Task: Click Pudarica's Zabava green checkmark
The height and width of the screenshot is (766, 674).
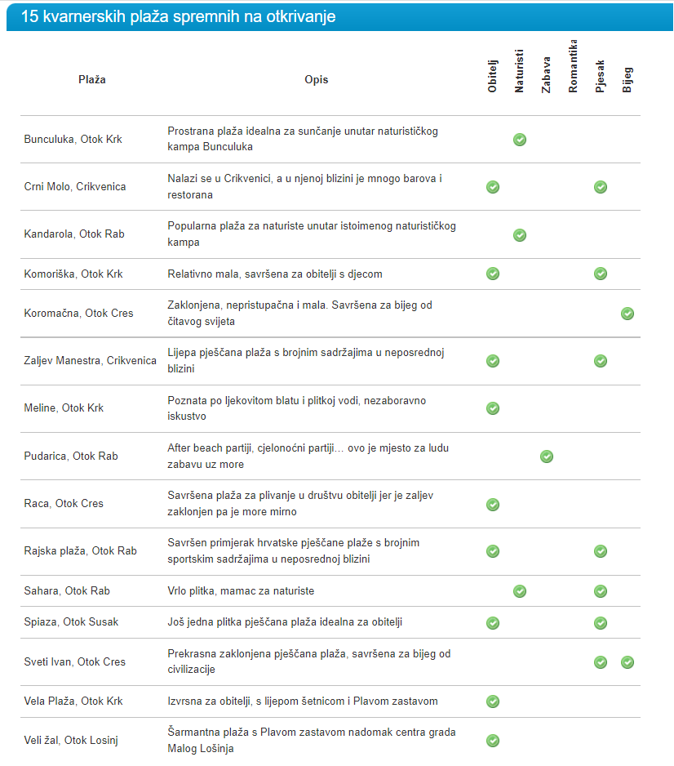Action: click(x=547, y=456)
